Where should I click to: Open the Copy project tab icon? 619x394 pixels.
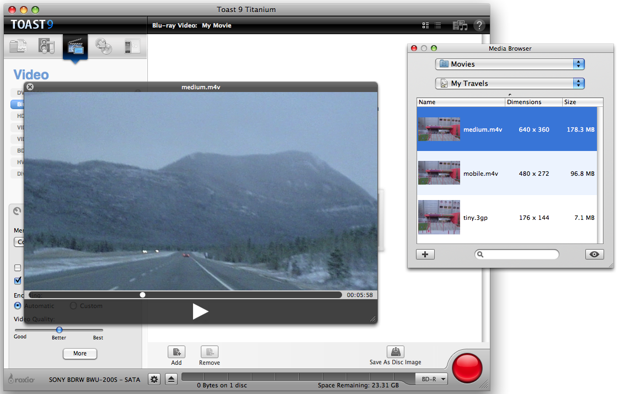[103, 46]
